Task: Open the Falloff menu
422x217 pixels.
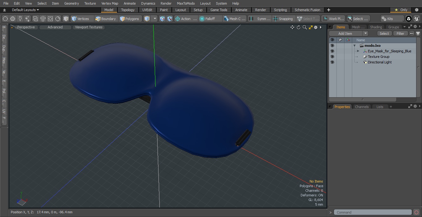Action: pos(210,19)
